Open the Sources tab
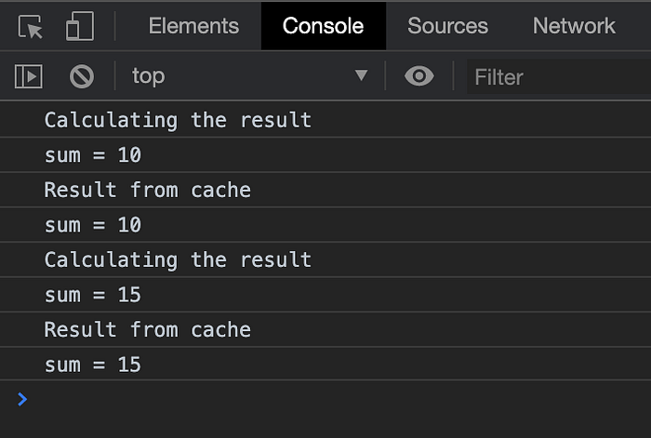Screen dimensions: 651x438 tap(447, 26)
